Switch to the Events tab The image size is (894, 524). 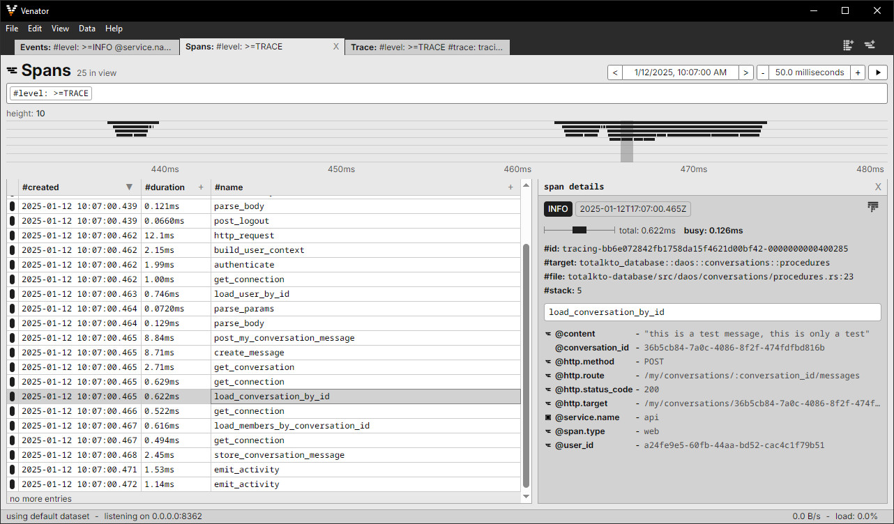96,47
